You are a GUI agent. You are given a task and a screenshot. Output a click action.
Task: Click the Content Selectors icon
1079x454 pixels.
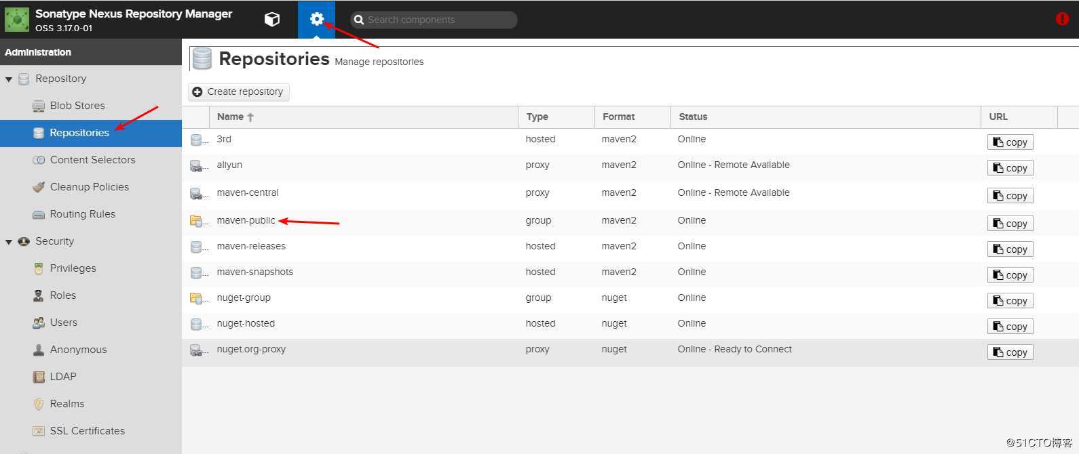point(39,160)
